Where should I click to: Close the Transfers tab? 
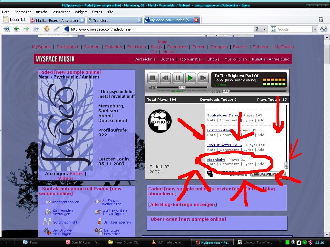pos(139,20)
